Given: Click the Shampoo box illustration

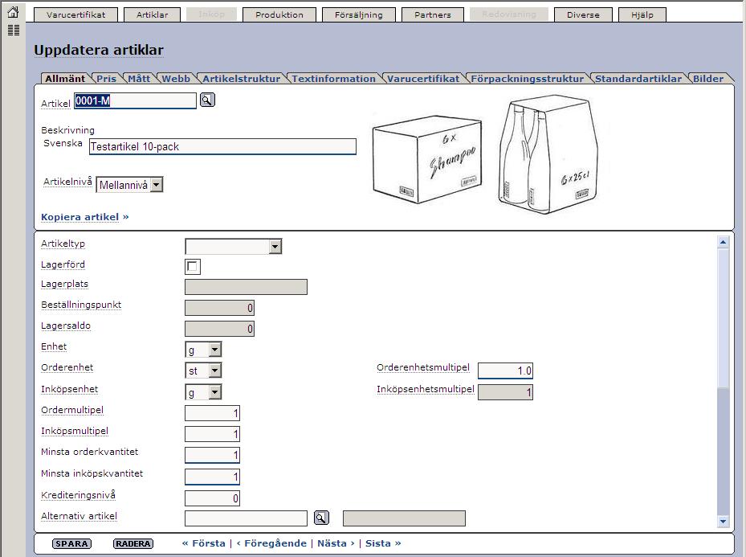Looking at the screenshot, I should pyautogui.click(x=426, y=159).
